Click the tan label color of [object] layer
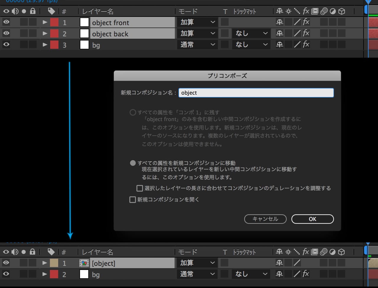378x288 pixels. pos(54,263)
